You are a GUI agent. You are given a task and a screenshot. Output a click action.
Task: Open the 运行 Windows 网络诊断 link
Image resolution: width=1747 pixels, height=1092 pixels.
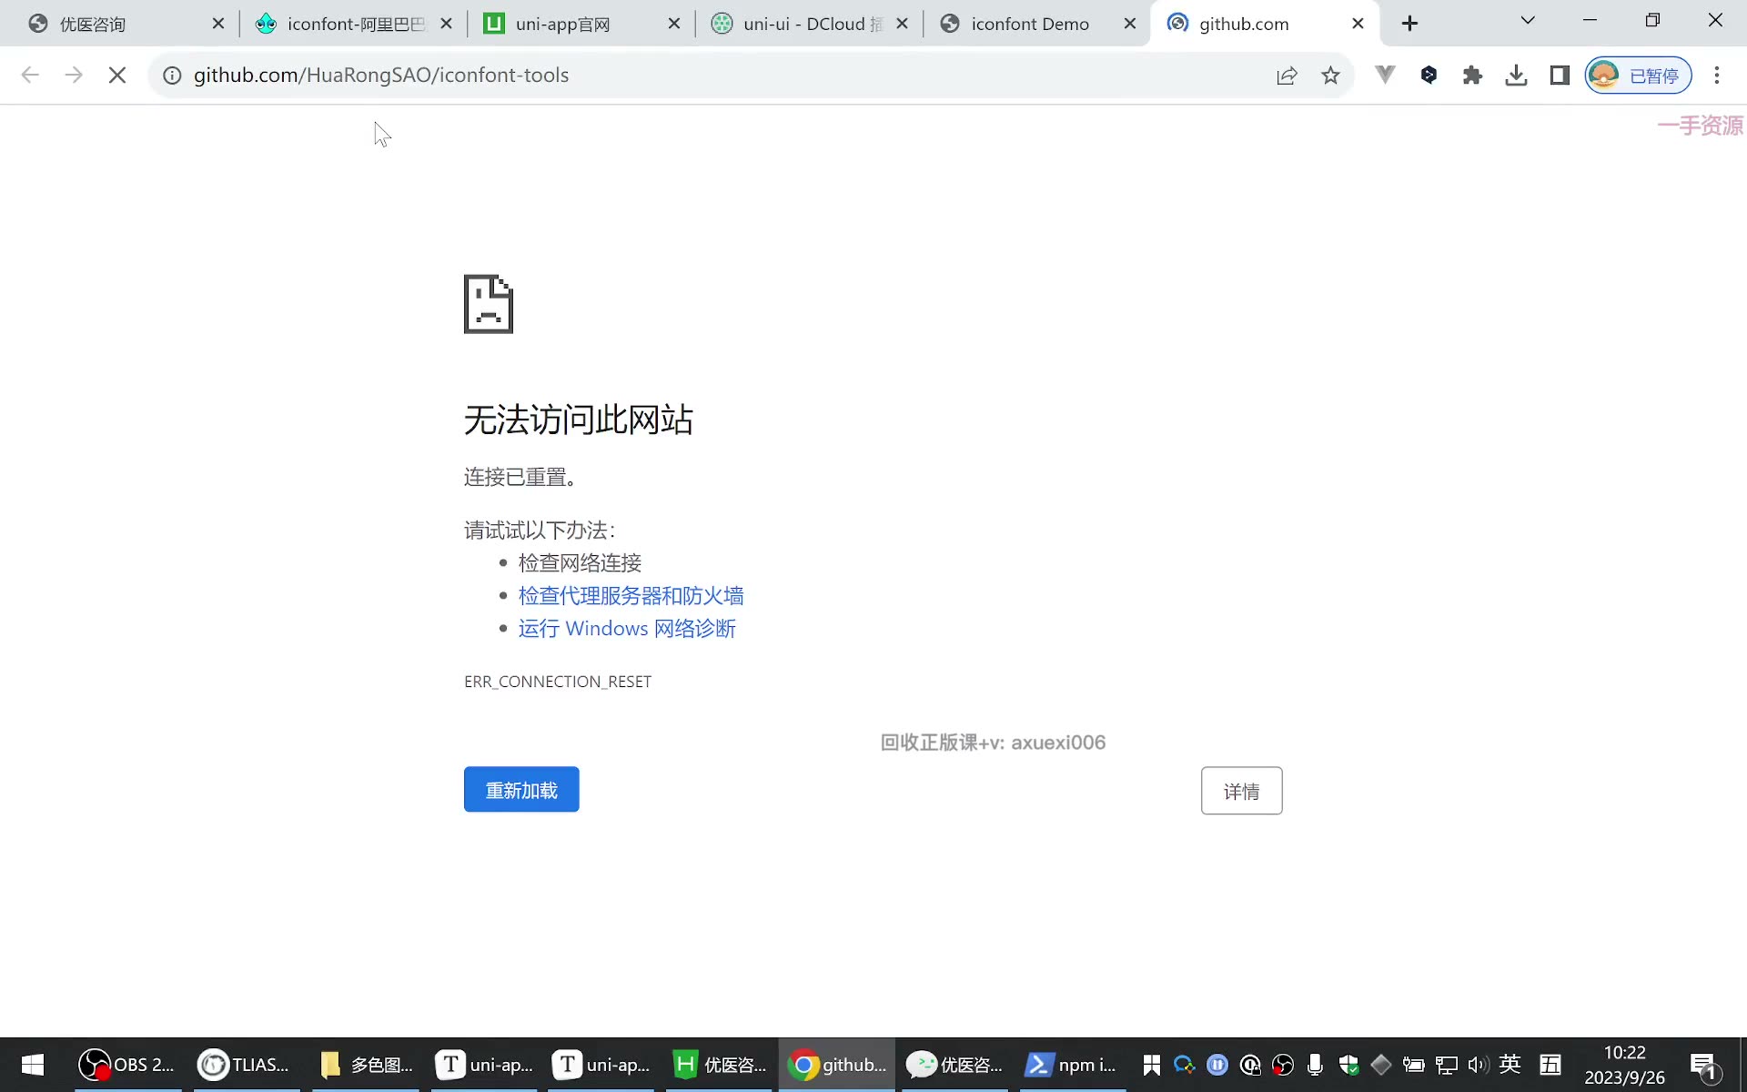627,629
